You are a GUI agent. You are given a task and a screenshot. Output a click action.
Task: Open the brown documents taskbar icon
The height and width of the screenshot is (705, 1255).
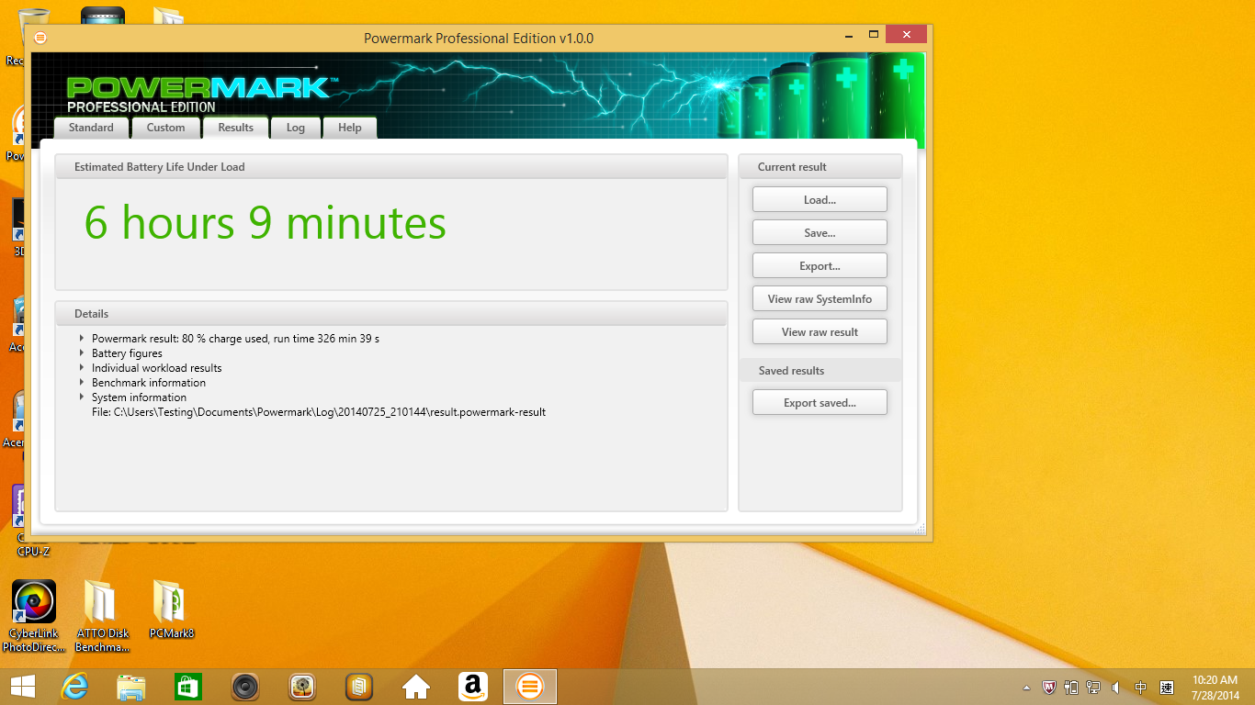359,687
